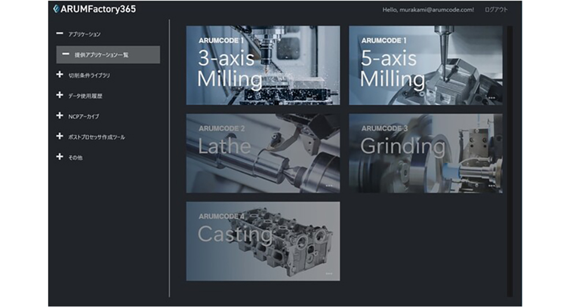Screen dimensions: 573x307
Task: Select the アプリケーション menu label
Action: (x=84, y=35)
